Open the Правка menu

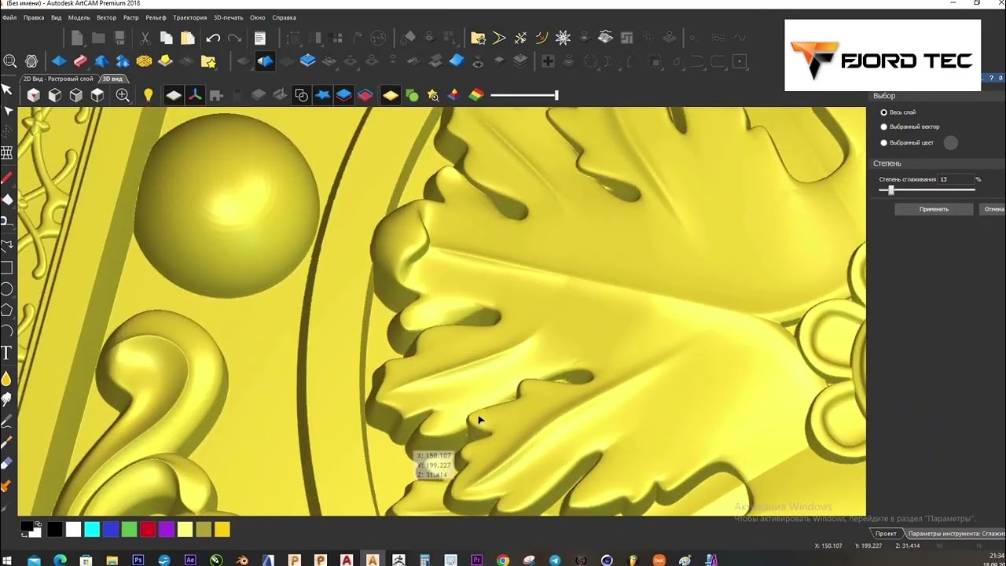click(34, 17)
